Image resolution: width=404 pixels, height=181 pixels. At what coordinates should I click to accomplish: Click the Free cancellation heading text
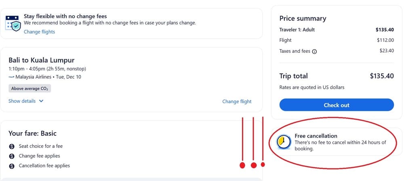(316, 136)
